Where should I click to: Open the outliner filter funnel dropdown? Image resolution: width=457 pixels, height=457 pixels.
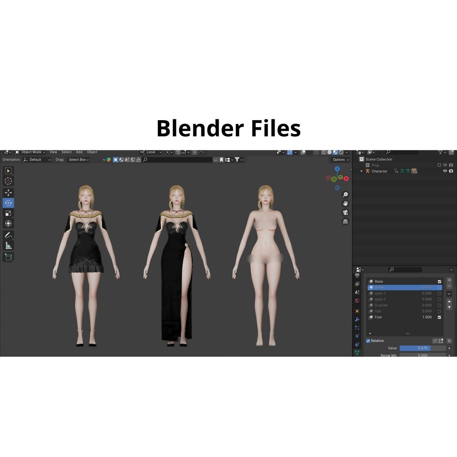tap(442, 152)
